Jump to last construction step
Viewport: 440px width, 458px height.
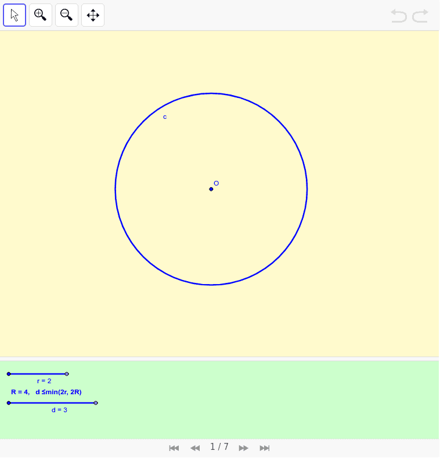[x=265, y=448]
